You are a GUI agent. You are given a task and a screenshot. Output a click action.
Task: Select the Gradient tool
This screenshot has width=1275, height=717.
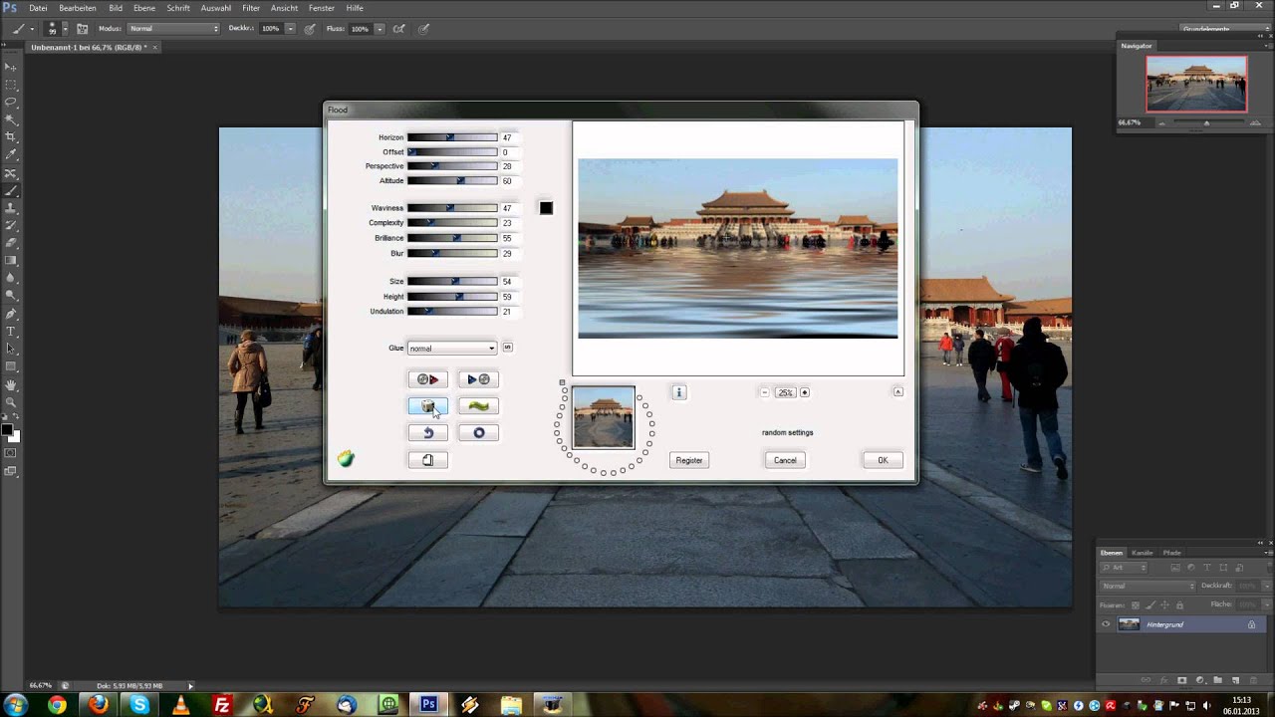[11, 260]
